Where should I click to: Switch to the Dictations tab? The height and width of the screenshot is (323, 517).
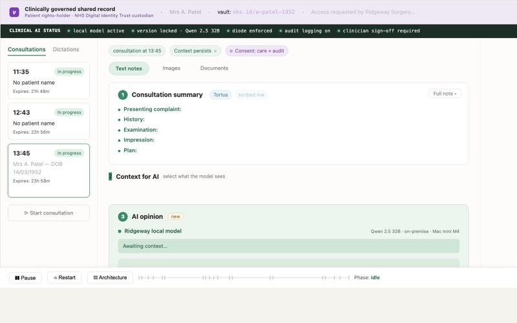coord(66,50)
